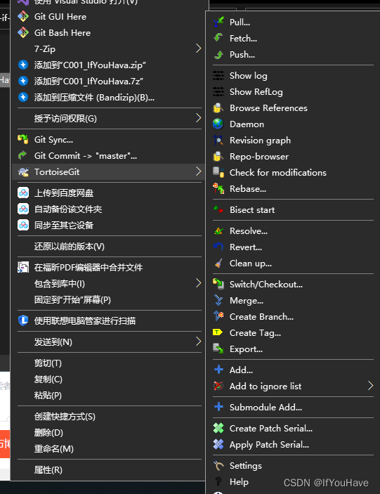Click the Export icon
The image size is (380, 494).
pyautogui.click(x=218, y=349)
